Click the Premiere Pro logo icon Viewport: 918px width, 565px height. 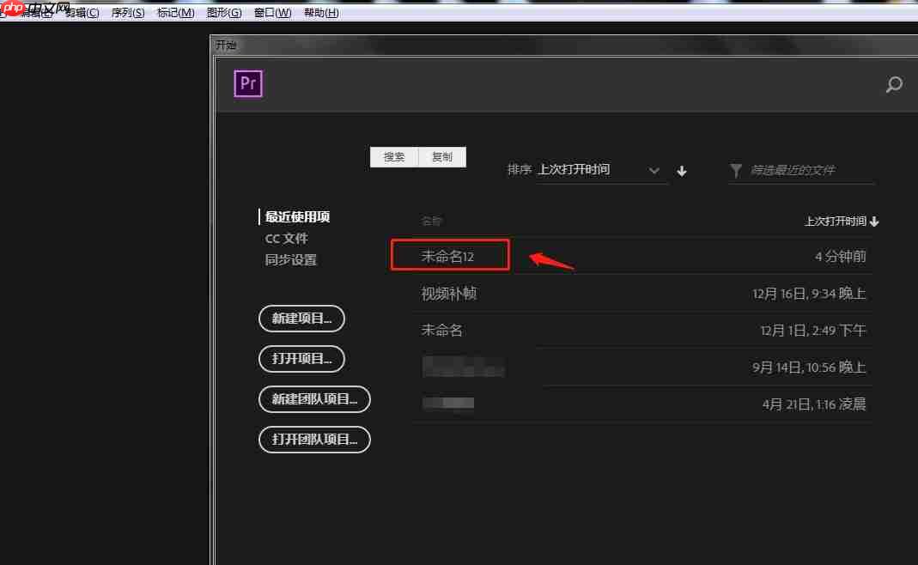tap(247, 83)
